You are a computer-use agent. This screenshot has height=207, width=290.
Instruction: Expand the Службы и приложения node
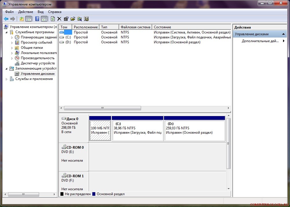click(x=6, y=79)
